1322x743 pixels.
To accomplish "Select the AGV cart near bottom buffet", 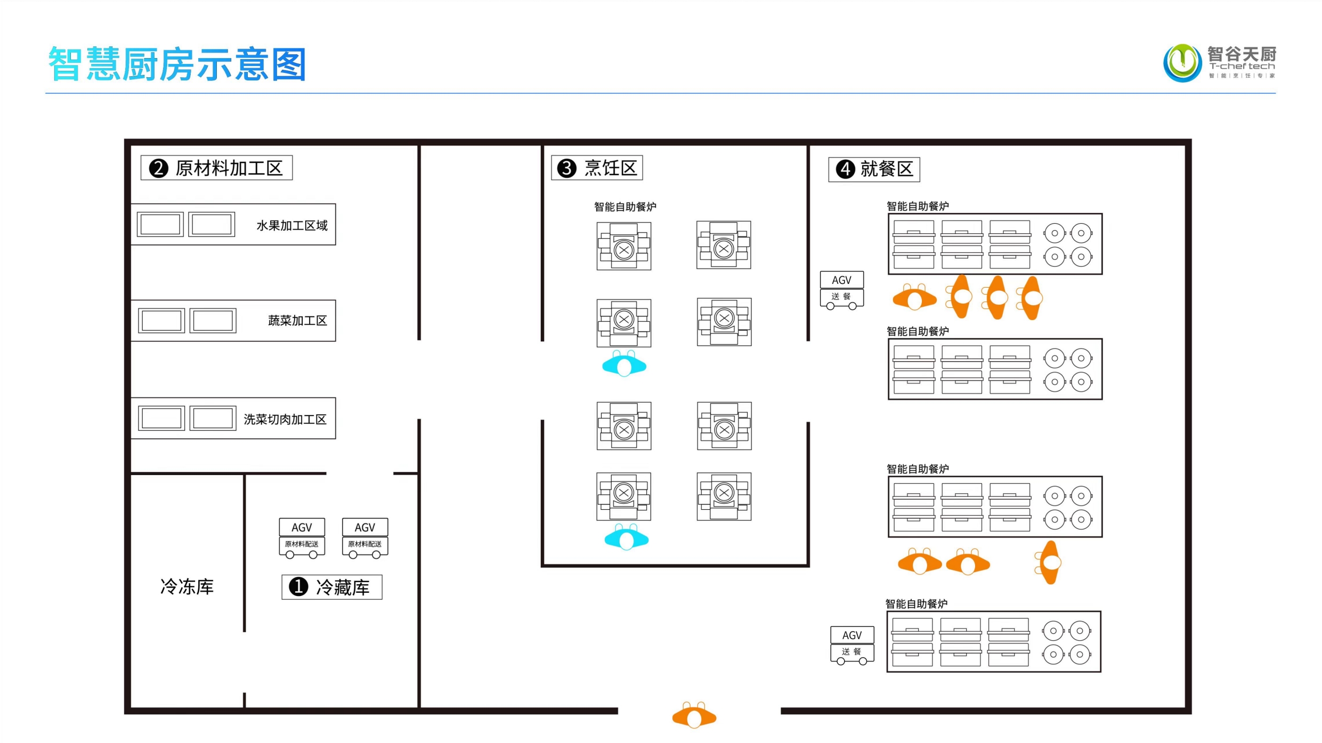I will point(851,645).
